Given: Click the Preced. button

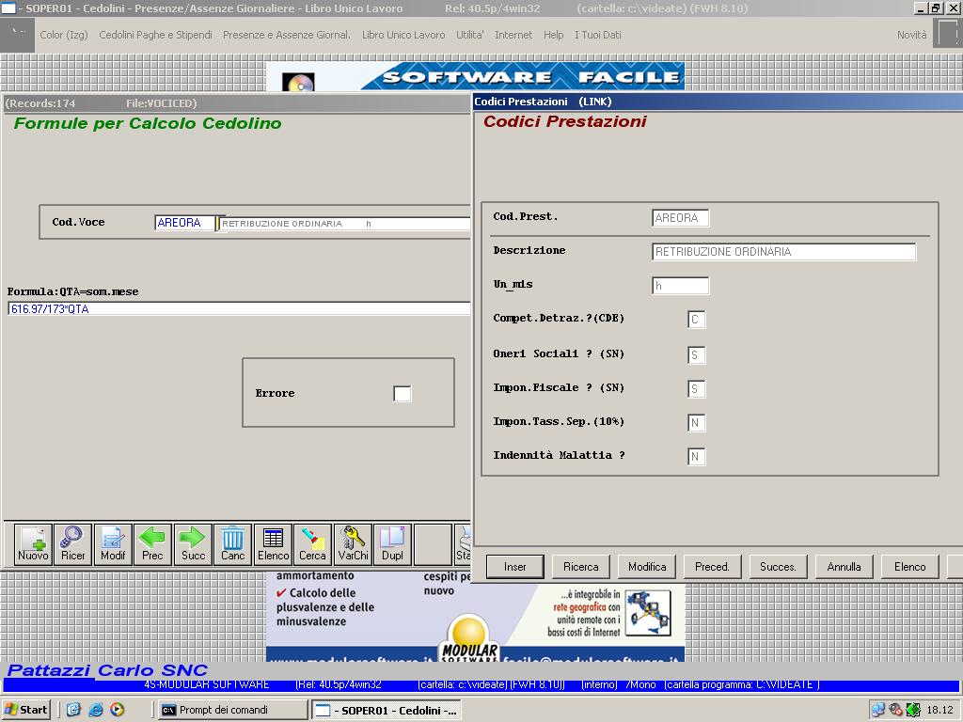Looking at the screenshot, I should (x=713, y=567).
